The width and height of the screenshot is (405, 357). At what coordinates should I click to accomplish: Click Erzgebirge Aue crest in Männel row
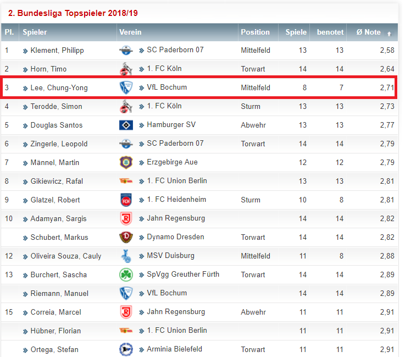(126, 162)
